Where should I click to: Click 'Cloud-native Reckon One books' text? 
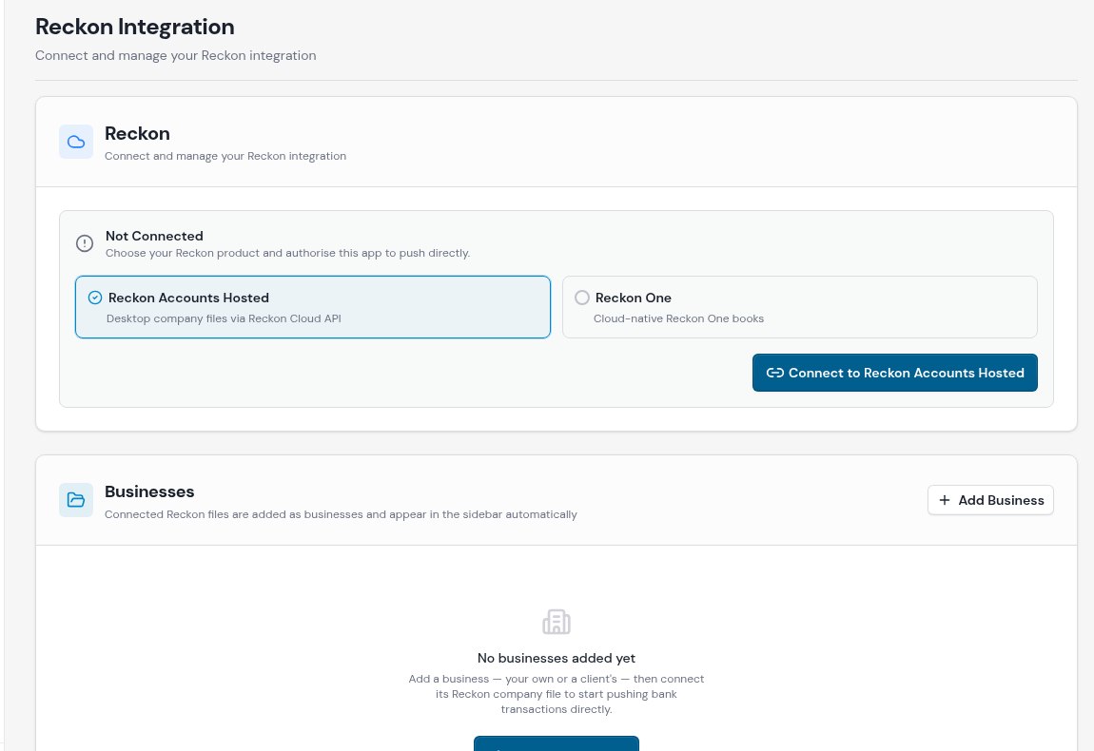pos(678,318)
